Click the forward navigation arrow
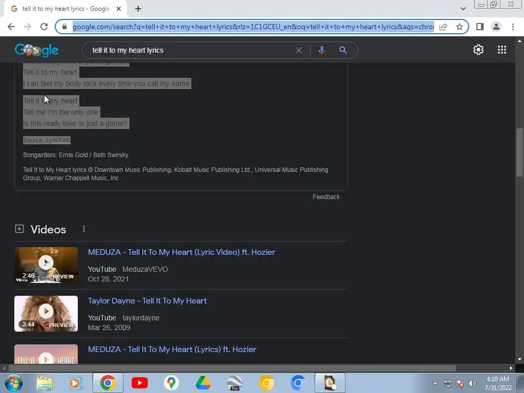This screenshot has width=524, height=393. (28, 27)
